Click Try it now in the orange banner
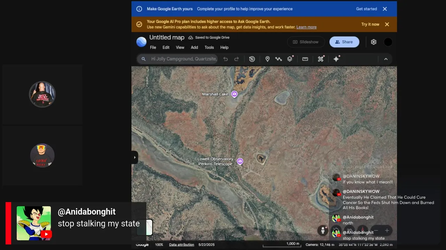Viewport: 446px width, 250px height. [370, 24]
